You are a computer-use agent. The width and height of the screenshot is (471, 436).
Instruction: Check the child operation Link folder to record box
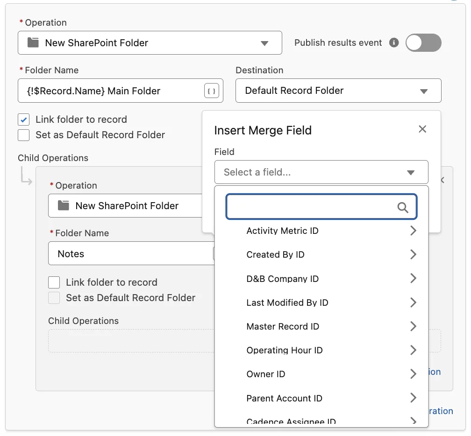tap(54, 282)
